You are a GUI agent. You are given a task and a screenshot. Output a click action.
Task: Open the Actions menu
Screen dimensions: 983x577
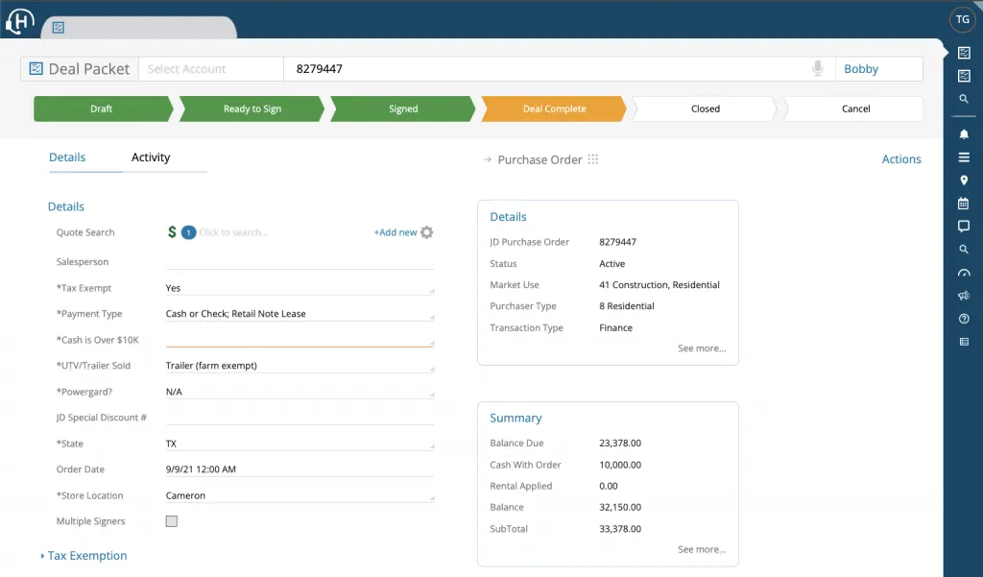pos(900,159)
